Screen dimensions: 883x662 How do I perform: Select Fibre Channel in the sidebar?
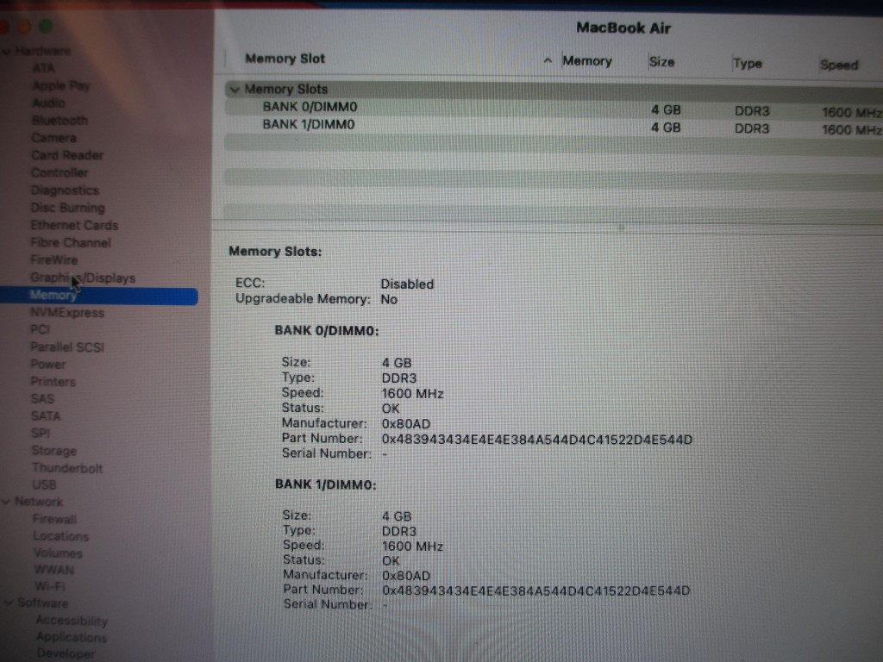(x=71, y=242)
